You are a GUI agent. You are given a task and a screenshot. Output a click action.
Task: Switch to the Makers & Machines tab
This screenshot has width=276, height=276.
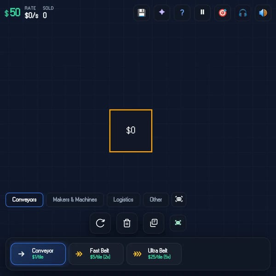pyautogui.click(x=75, y=200)
